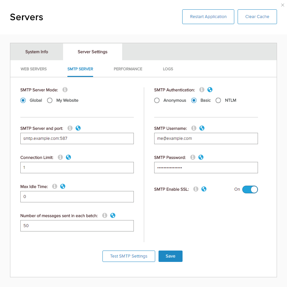
Task: Select My Website SMTP server mode
Action: click(x=50, y=100)
